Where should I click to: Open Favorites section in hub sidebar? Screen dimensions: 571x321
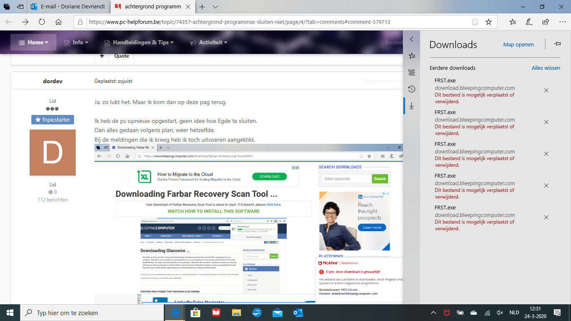click(x=412, y=56)
